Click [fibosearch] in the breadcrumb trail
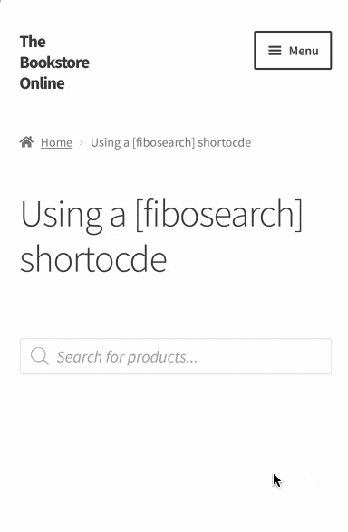The height and width of the screenshot is (532, 348). coord(163,142)
